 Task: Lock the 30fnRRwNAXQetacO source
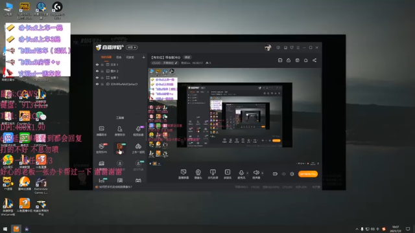pyautogui.click(x=102, y=84)
